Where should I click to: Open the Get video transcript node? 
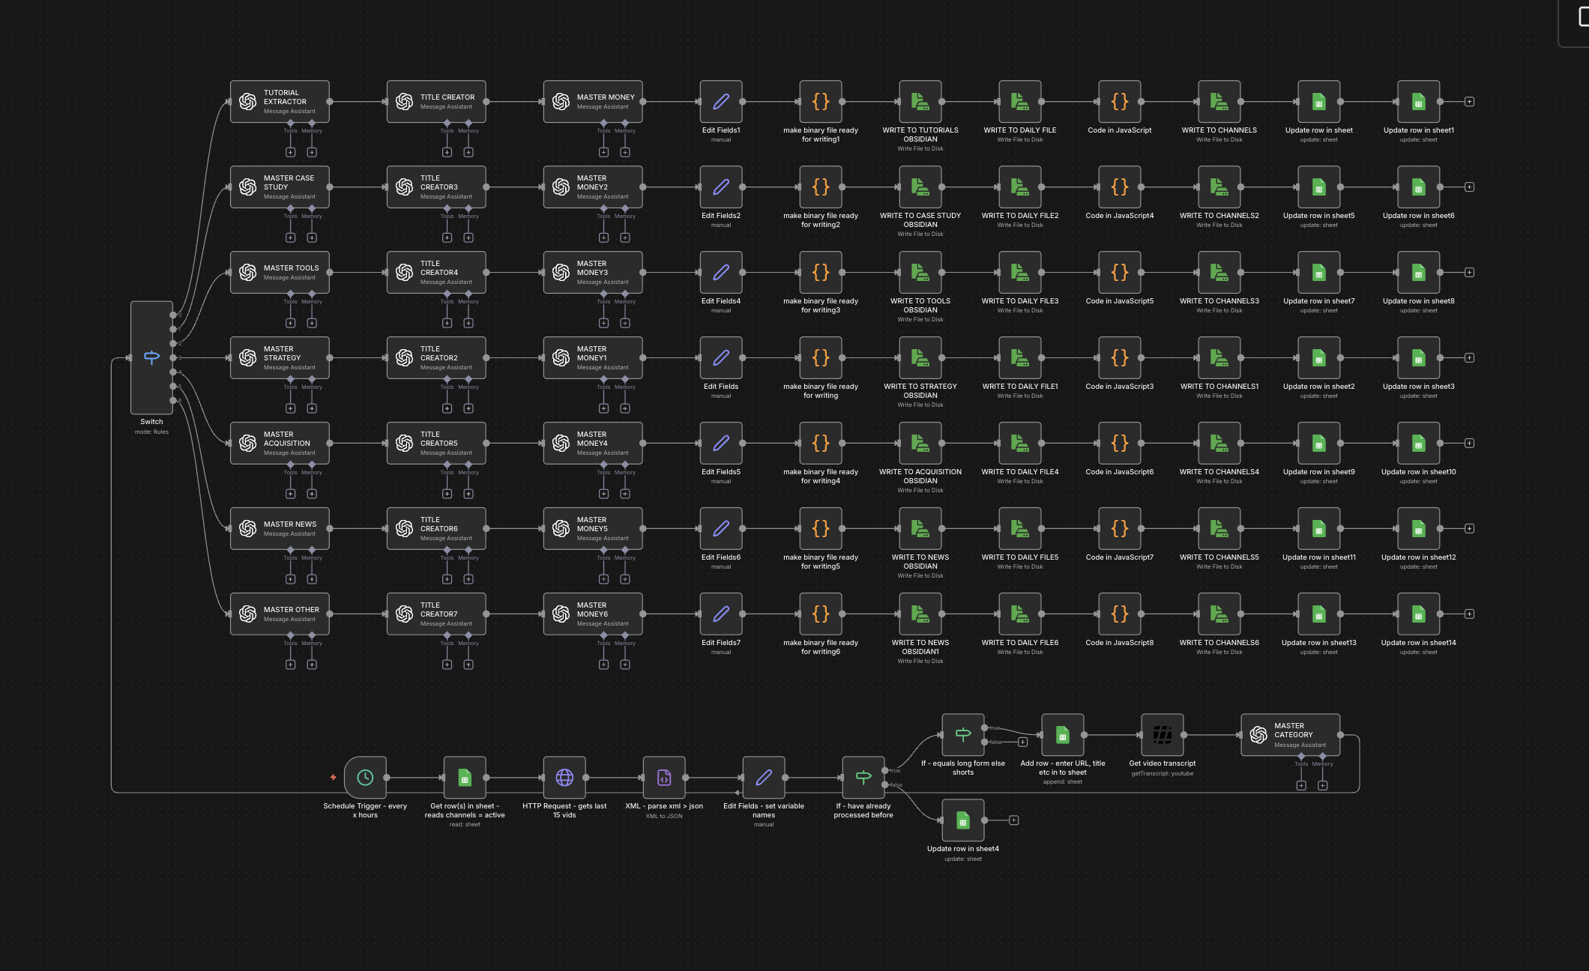[1162, 734]
